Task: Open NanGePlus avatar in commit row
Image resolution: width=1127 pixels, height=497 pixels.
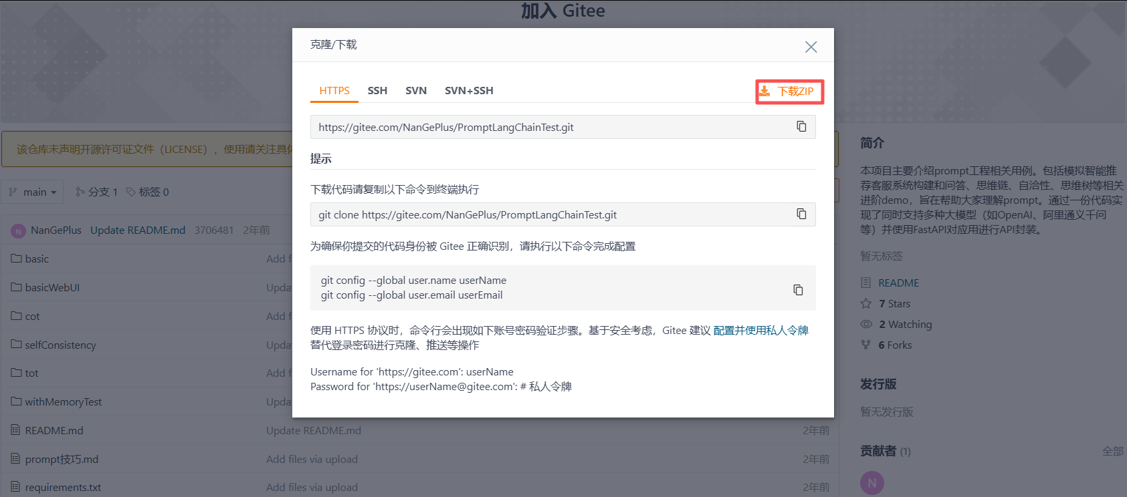Action: click(18, 231)
